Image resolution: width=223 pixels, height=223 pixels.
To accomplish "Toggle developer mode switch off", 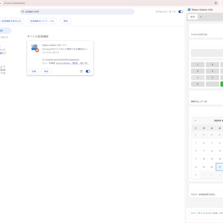I will tap(180, 12).
